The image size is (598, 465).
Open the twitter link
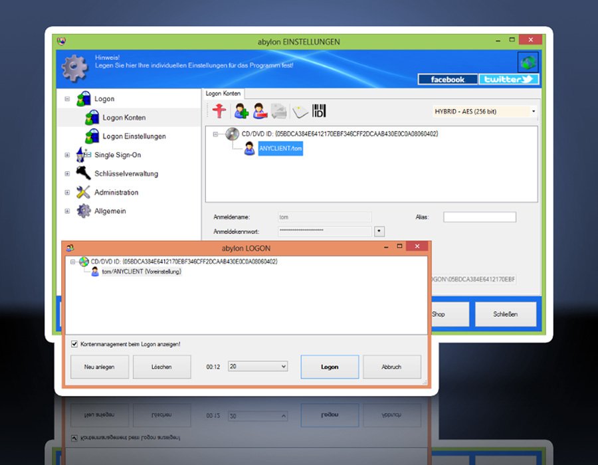pyautogui.click(x=509, y=79)
